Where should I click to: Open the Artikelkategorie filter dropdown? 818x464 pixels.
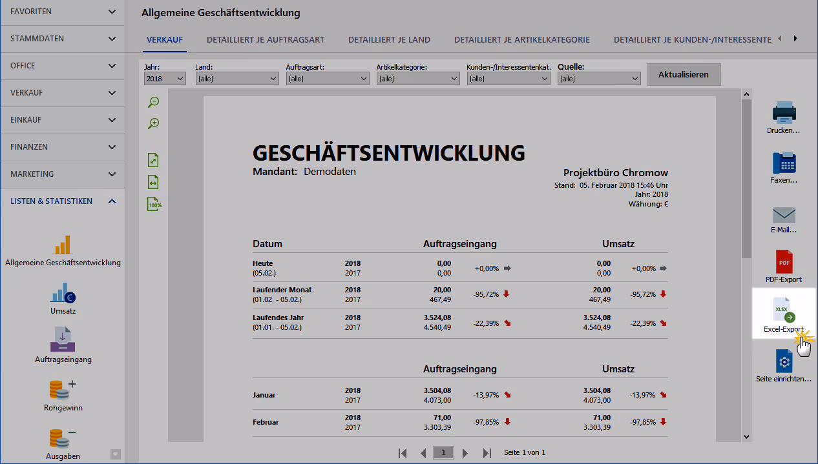click(x=418, y=79)
